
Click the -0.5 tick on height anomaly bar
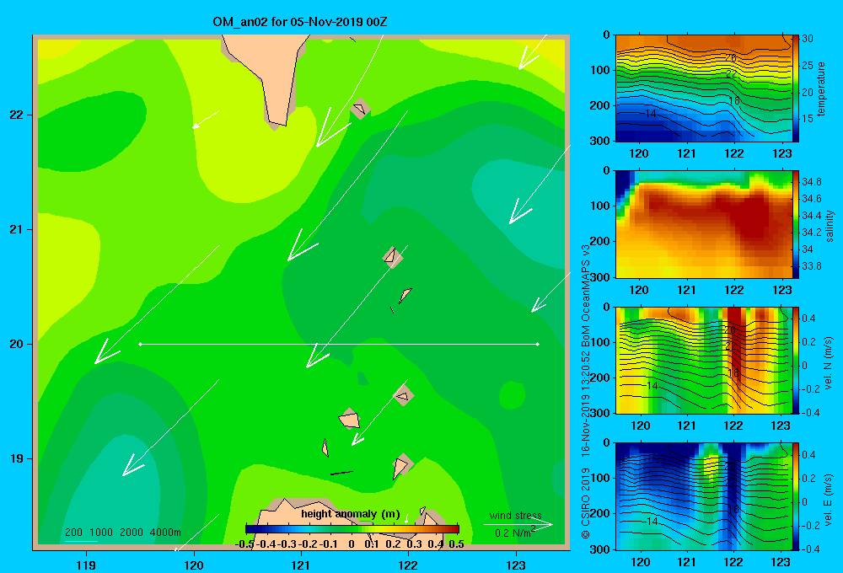(244, 544)
